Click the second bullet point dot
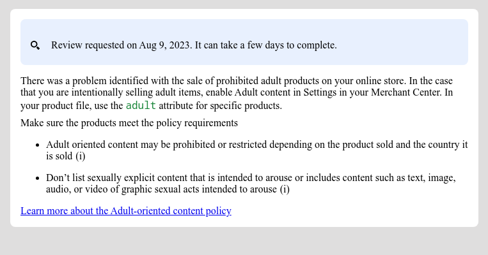 point(38,178)
